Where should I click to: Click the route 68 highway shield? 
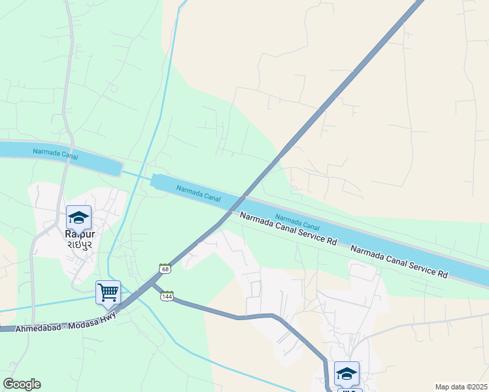165,269
